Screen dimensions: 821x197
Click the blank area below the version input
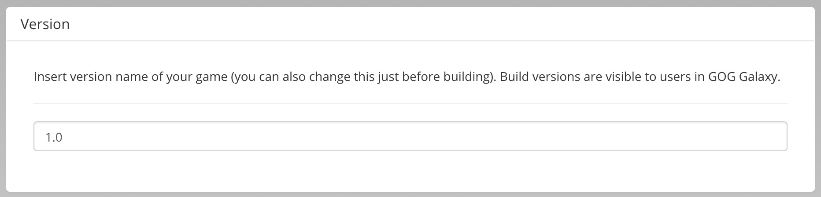pyautogui.click(x=410, y=171)
